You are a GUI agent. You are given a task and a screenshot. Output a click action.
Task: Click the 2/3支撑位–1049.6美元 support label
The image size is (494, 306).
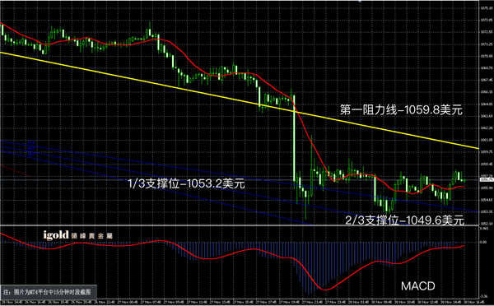click(405, 220)
